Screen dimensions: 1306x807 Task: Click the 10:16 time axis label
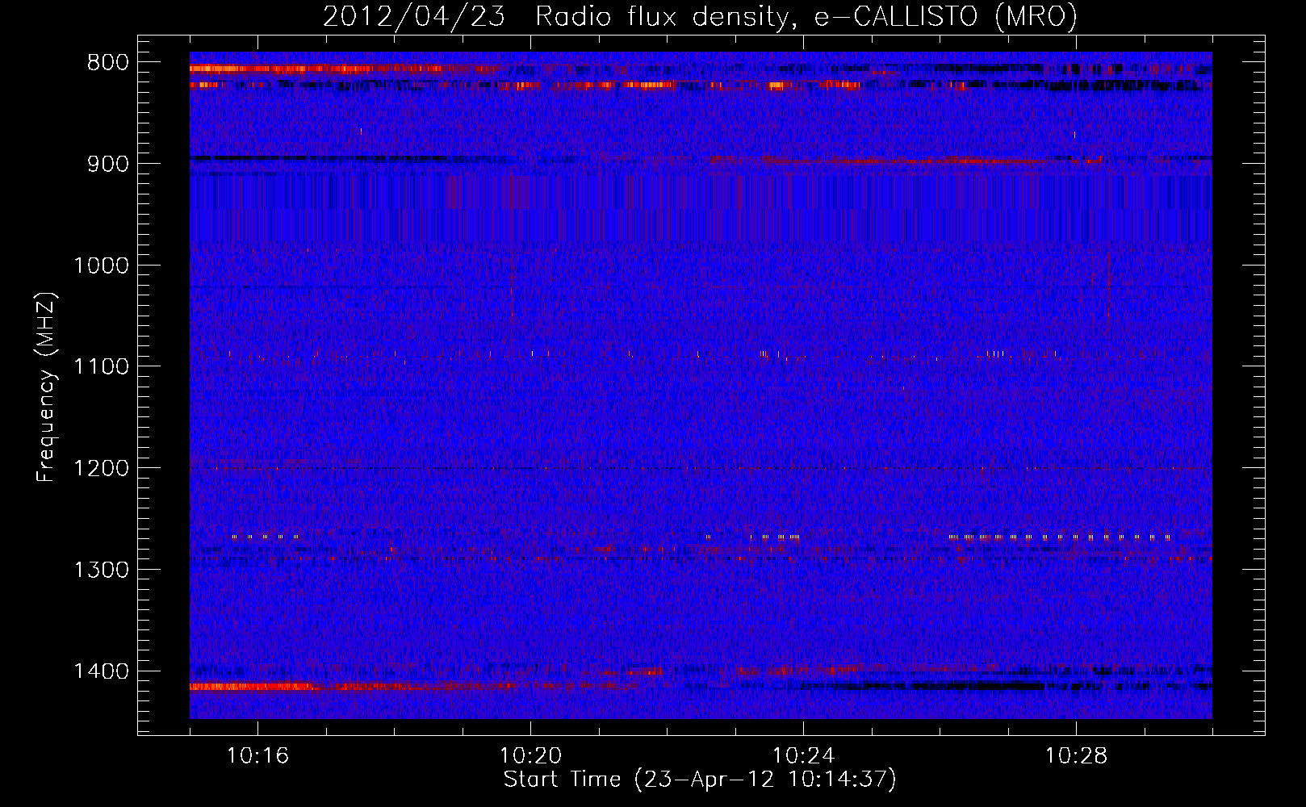(257, 756)
